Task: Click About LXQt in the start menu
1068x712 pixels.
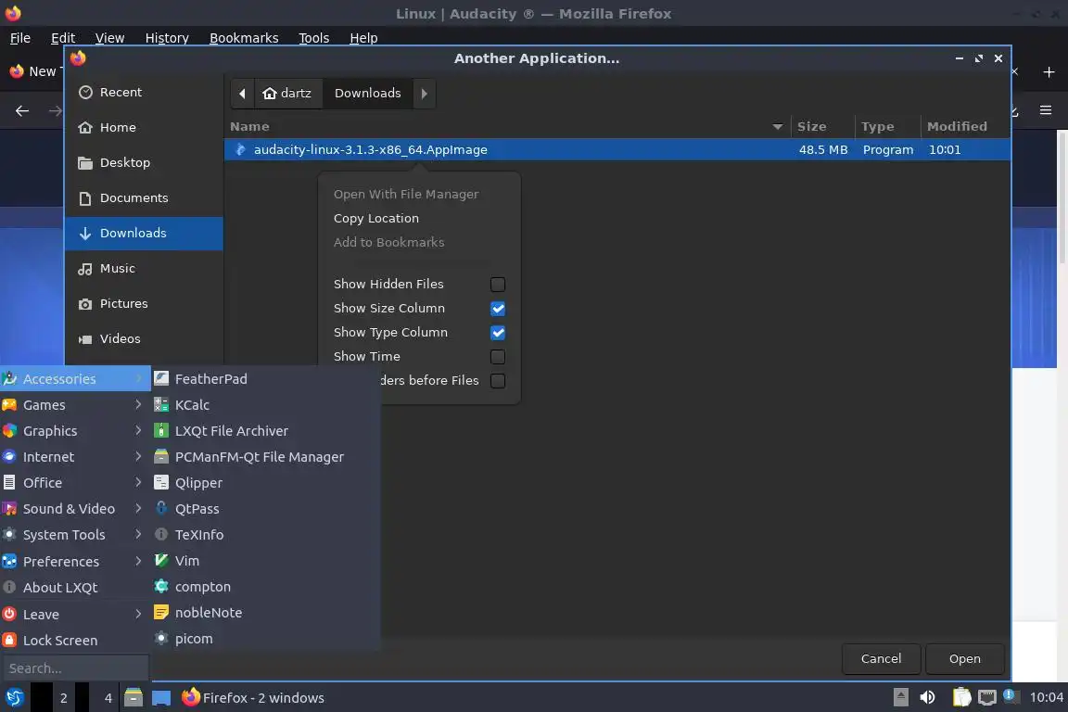Action: click(75, 588)
